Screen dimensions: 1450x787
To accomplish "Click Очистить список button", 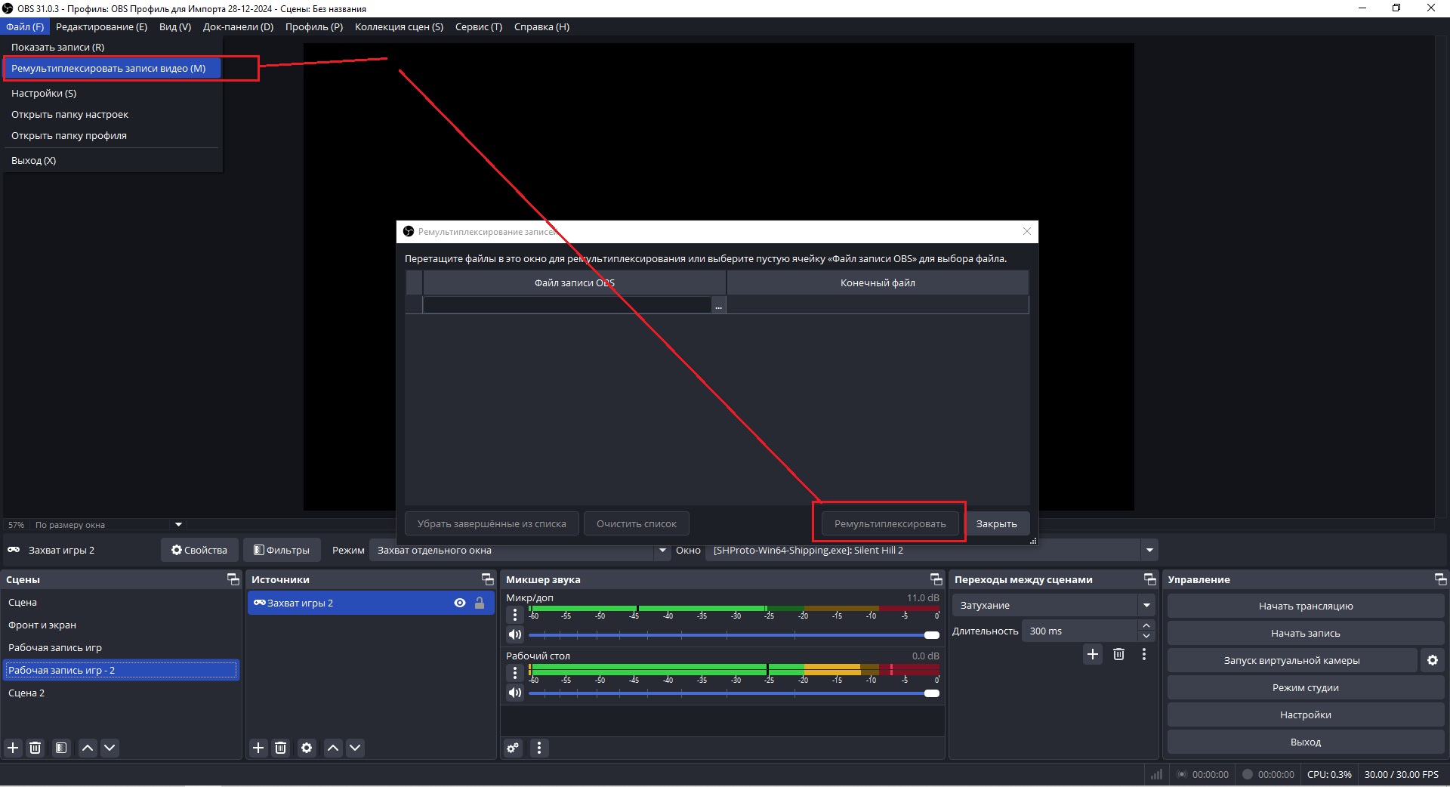I will tap(636, 523).
